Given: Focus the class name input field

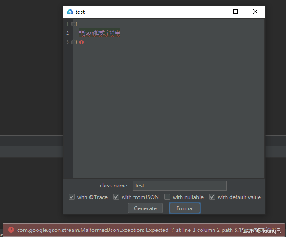Looking at the screenshot, I should (180, 186).
